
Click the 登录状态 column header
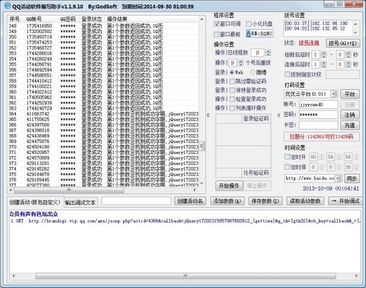click(92, 19)
